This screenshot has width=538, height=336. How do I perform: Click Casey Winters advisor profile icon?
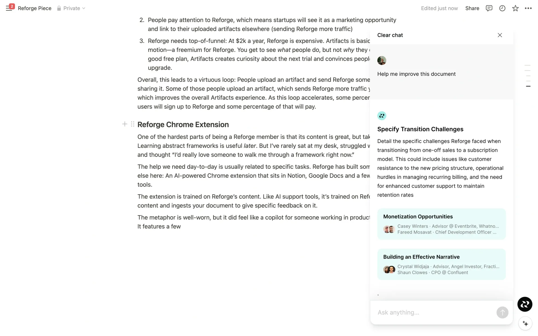(387, 229)
